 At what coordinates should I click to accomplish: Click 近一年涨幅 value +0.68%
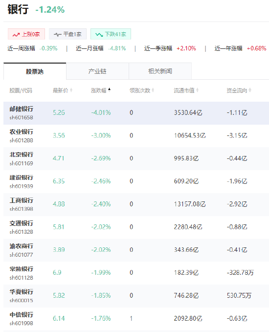point(256,48)
